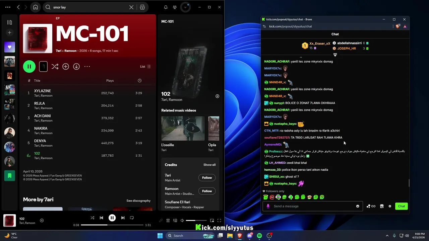Image resolution: width=429 pixels, height=241 pixels.
Task: Click Show all in Credits
Action: tap(209, 165)
